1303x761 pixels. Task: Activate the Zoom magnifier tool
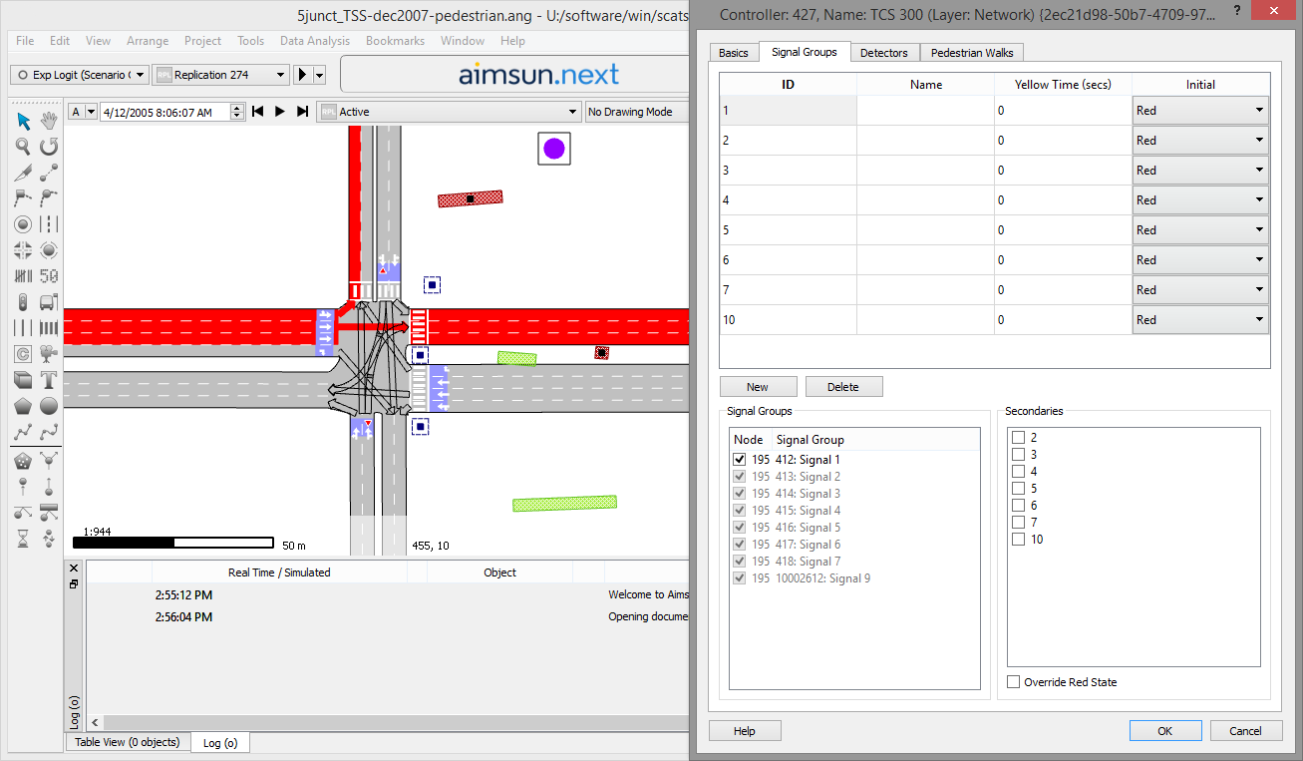point(23,147)
